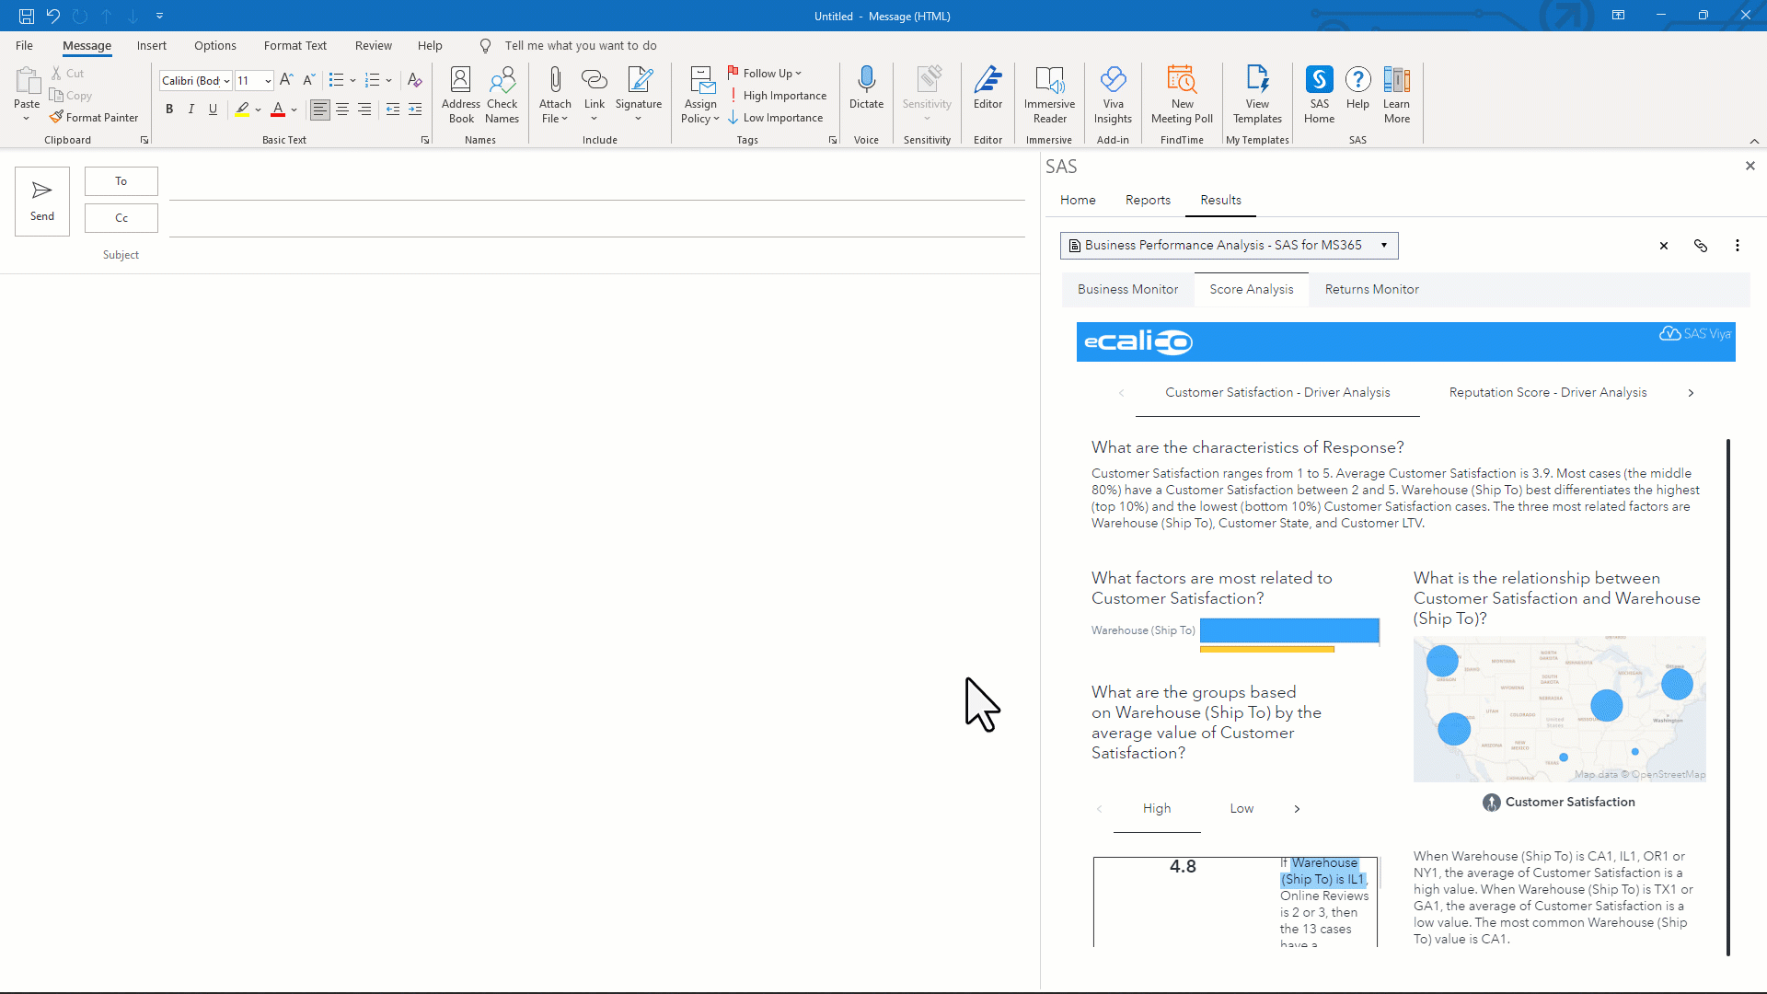The height and width of the screenshot is (994, 1767).
Task: Click the Check Names icon
Action: coord(502,94)
